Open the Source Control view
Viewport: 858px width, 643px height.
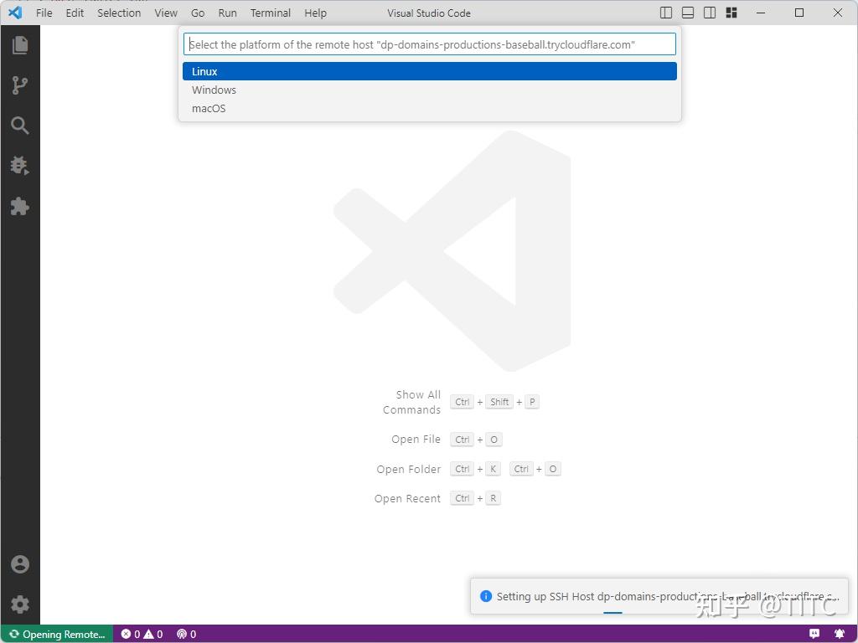(20, 85)
